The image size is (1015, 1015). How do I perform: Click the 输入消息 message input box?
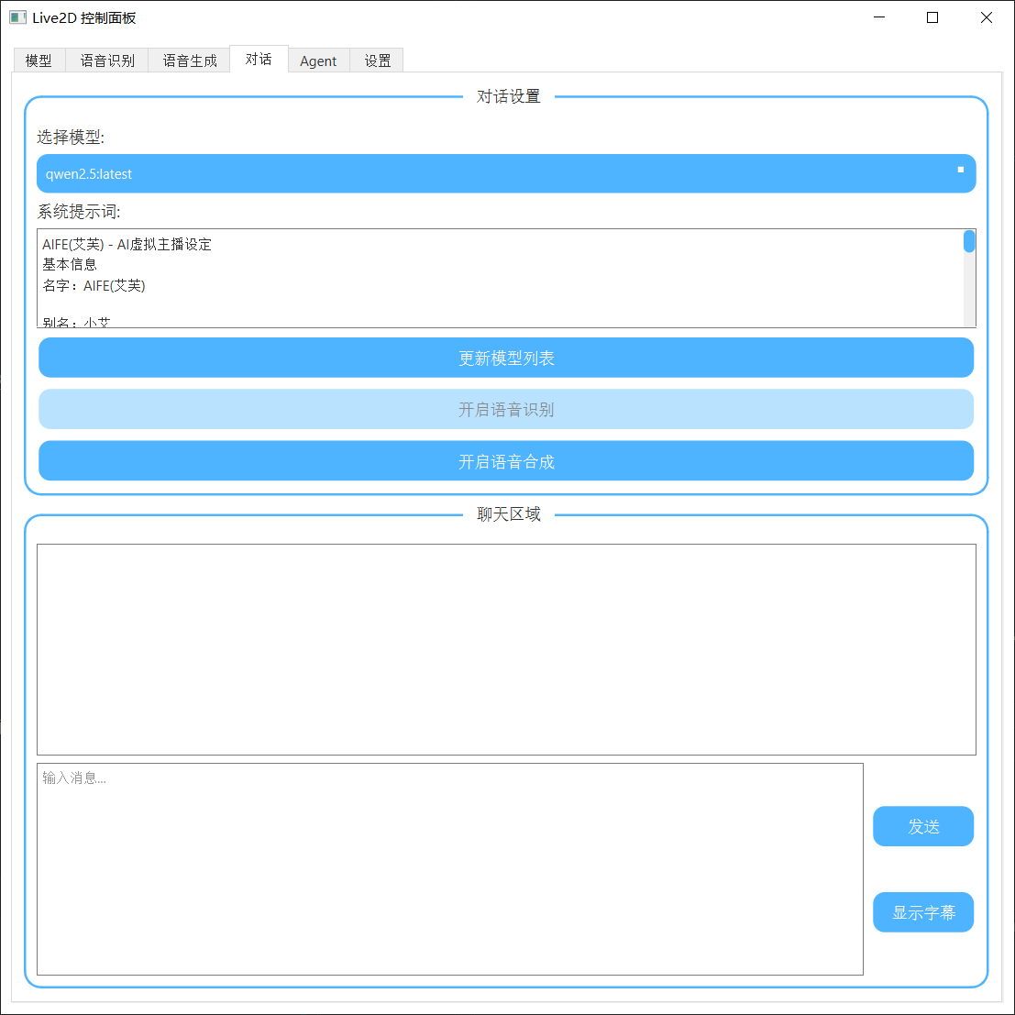449,867
